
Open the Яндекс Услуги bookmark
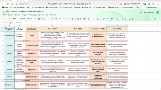click(114, 7)
